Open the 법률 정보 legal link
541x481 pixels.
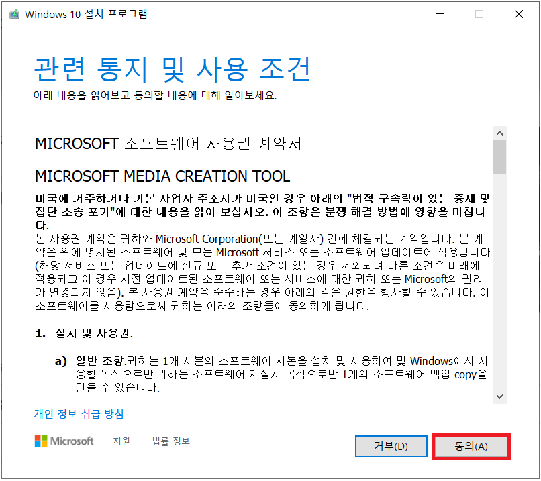(170, 441)
